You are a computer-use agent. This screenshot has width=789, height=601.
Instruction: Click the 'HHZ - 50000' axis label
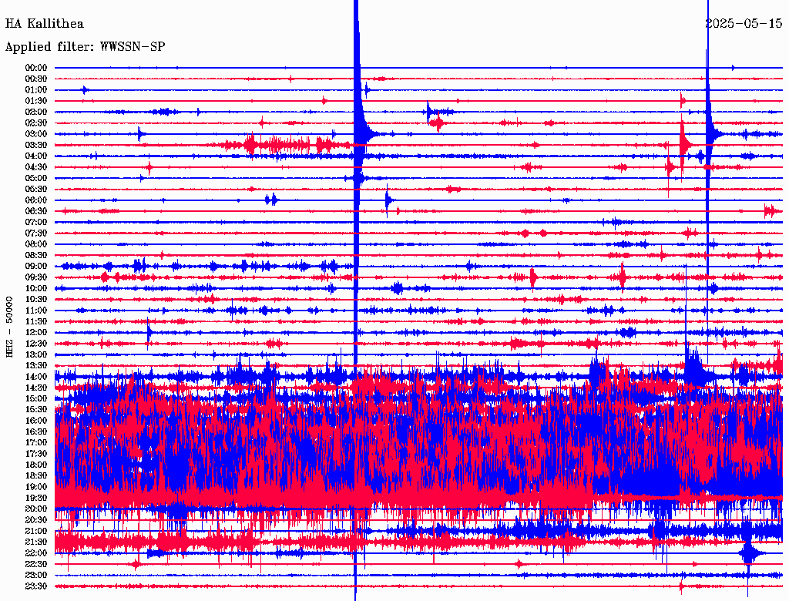(x=9, y=327)
